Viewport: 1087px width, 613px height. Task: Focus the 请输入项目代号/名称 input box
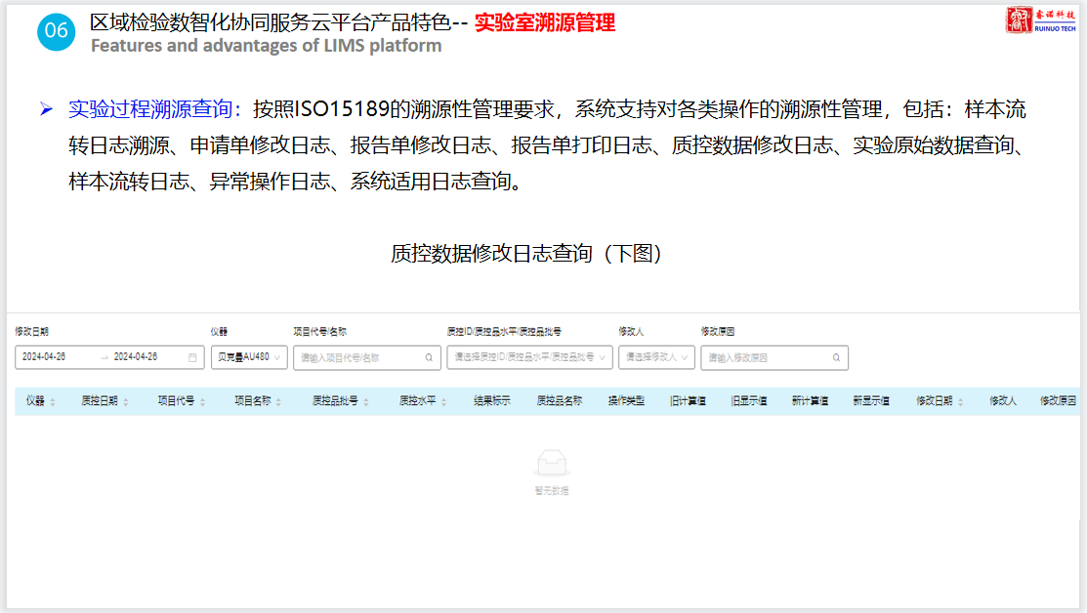[x=358, y=358]
